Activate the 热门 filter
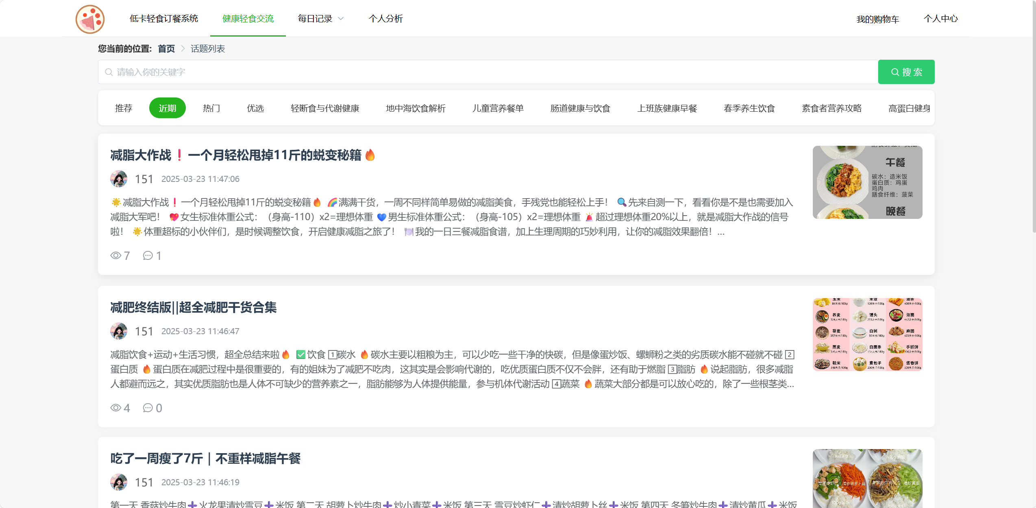The height and width of the screenshot is (508, 1036). coord(211,108)
